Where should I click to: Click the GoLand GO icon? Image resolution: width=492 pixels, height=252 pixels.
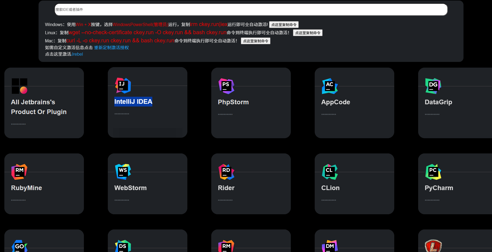(20, 246)
